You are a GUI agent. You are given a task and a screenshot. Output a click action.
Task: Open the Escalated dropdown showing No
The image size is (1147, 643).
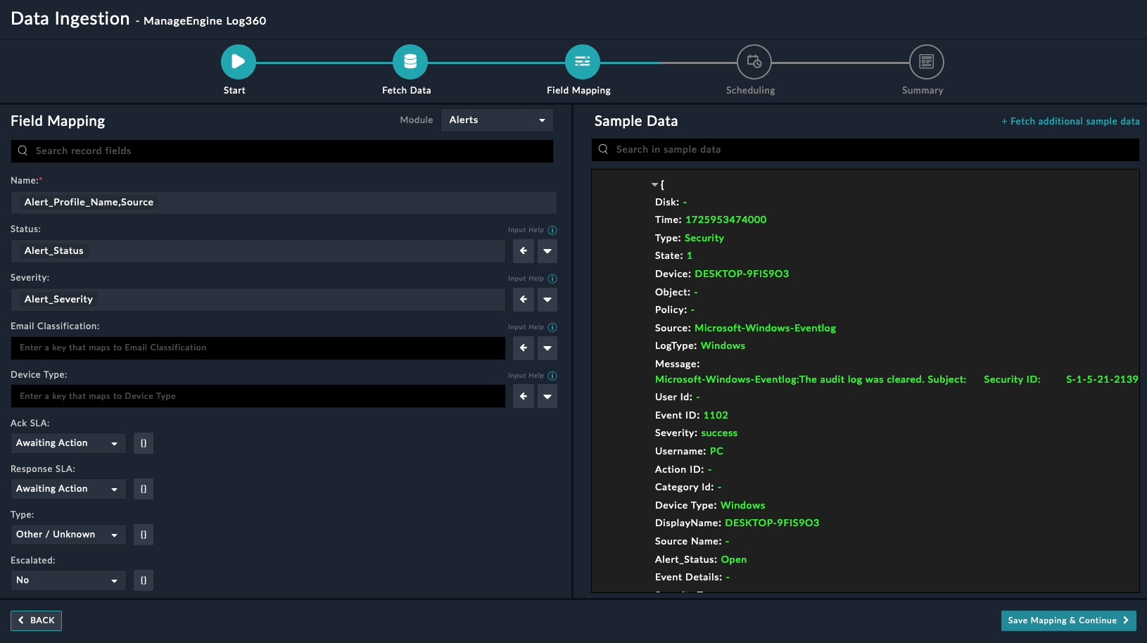[x=68, y=580]
